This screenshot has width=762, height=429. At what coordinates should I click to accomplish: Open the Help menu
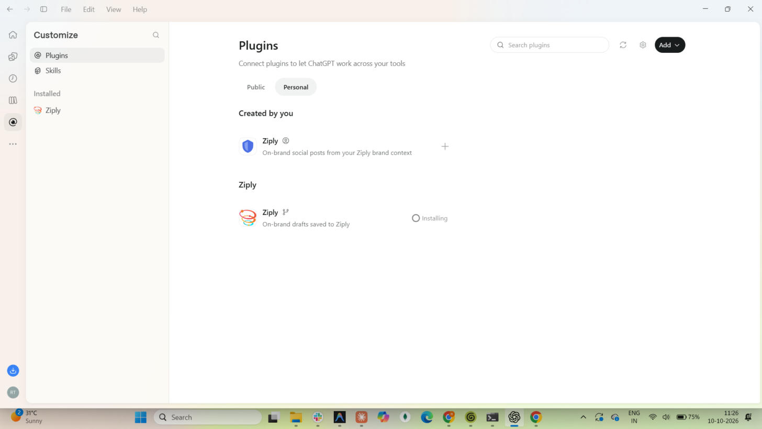pos(140,9)
